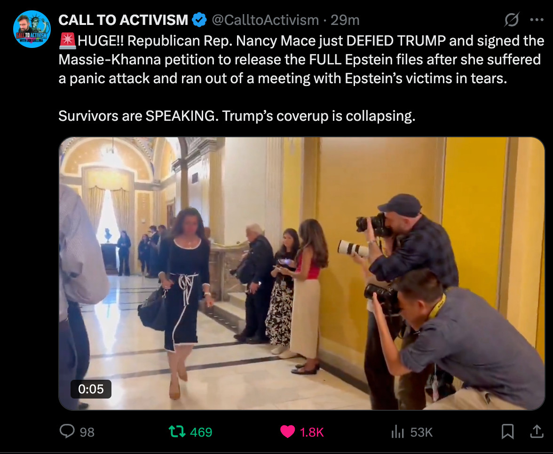Viewport: 553px width, 454px height.
Task: Play the Capitol hallway video
Action: pos(302,274)
